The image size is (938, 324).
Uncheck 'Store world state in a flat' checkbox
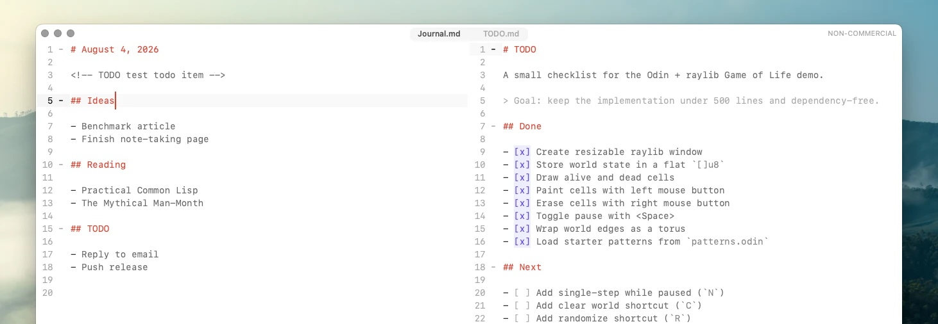522,165
